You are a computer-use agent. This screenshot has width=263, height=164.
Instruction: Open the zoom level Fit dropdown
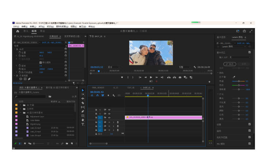[114, 67]
